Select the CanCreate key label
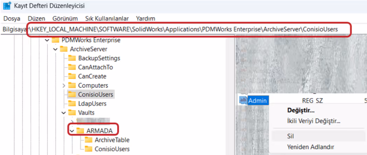367x155 pixels. (x=92, y=76)
